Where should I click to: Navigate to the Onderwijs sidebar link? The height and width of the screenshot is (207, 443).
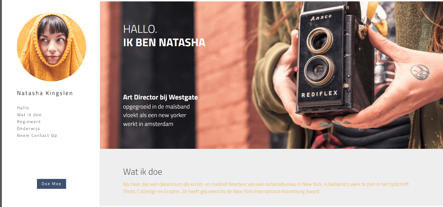coord(28,129)
